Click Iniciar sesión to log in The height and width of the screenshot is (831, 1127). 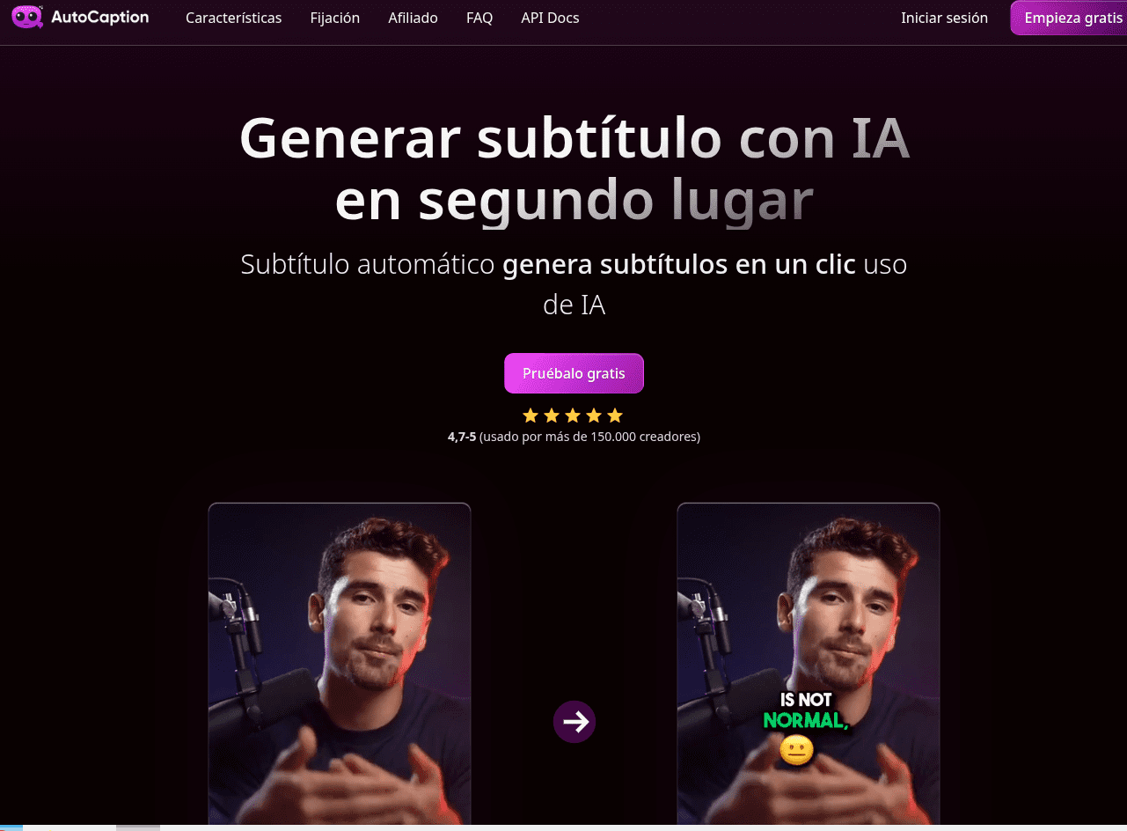tap(944, 18)
